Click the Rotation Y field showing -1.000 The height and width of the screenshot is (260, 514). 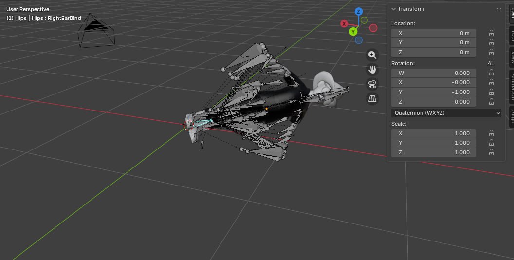click(x=433, y=92)
